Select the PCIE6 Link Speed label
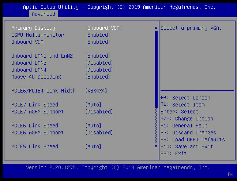The image size is (237, 181). 35,126
